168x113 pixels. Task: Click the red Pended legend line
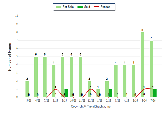point(96,7)
